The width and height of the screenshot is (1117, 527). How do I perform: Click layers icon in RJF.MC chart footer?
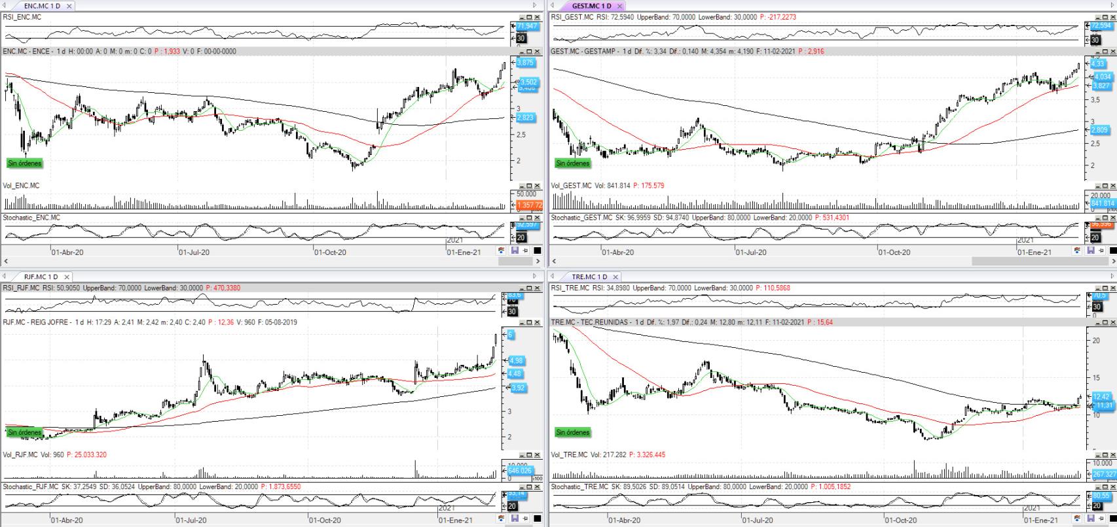coord(502,519)
